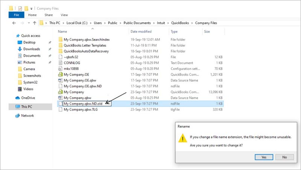301x170 pixels.
Task: Open the recent locations dropdown arrow
Action: [x=29, y=23]
